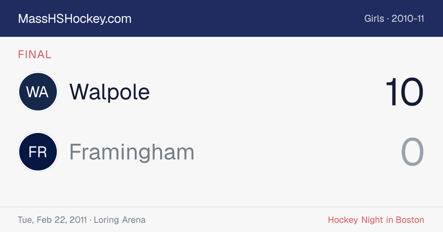Click the Tue, Feb 22, 2011 date

click(x=52, y=220)
